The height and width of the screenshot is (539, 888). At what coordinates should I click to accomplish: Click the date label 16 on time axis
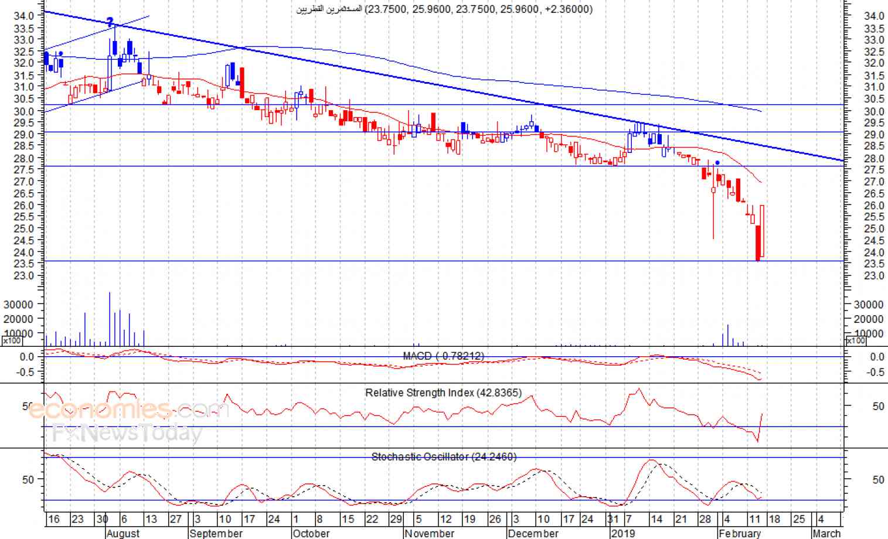pos(54,519)
